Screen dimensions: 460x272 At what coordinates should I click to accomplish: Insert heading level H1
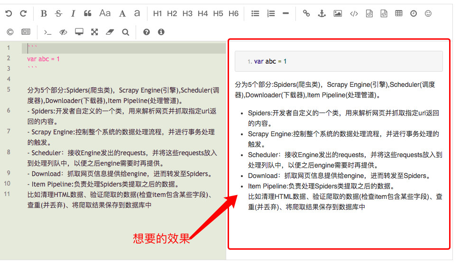tap(157, 13)
